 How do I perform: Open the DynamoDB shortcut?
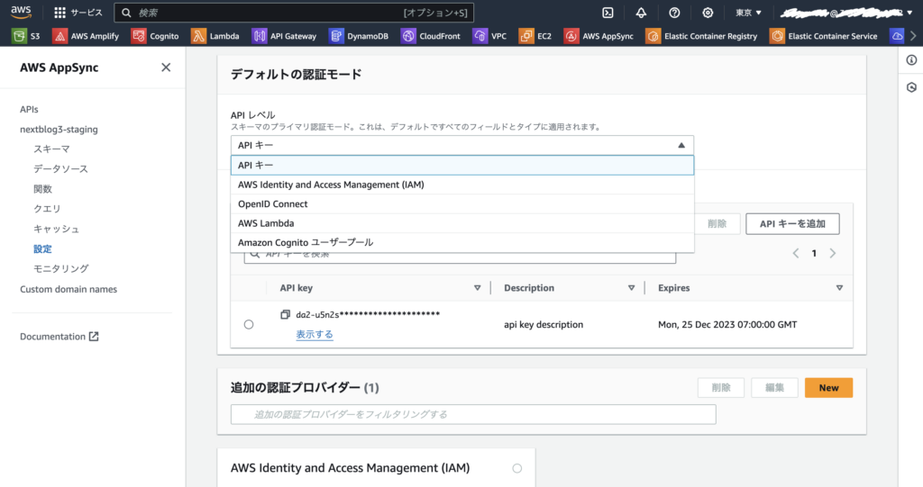coord(359,36)
